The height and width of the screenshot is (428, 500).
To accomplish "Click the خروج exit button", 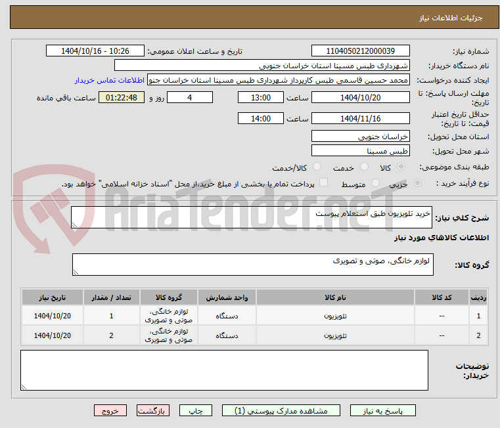I will click(110, 410).
